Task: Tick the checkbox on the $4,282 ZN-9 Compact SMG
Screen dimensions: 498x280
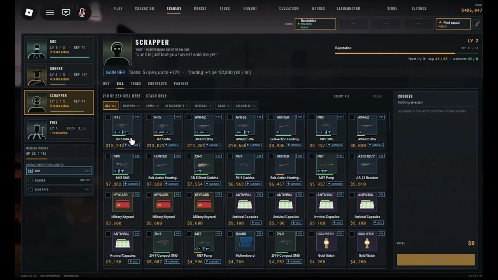Action: (x=271, y=234)
